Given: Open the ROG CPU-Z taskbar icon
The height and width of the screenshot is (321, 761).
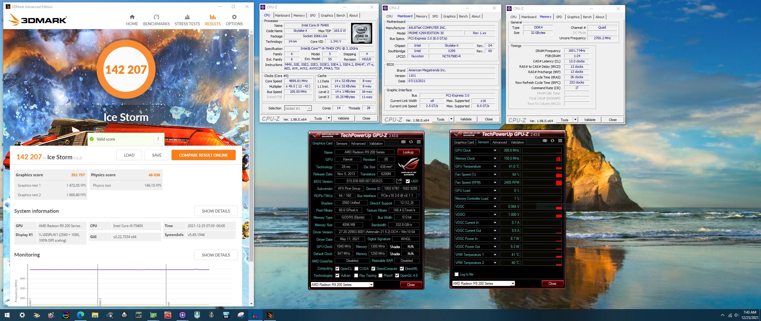Looking at the screenshot, I should (168, 315).
